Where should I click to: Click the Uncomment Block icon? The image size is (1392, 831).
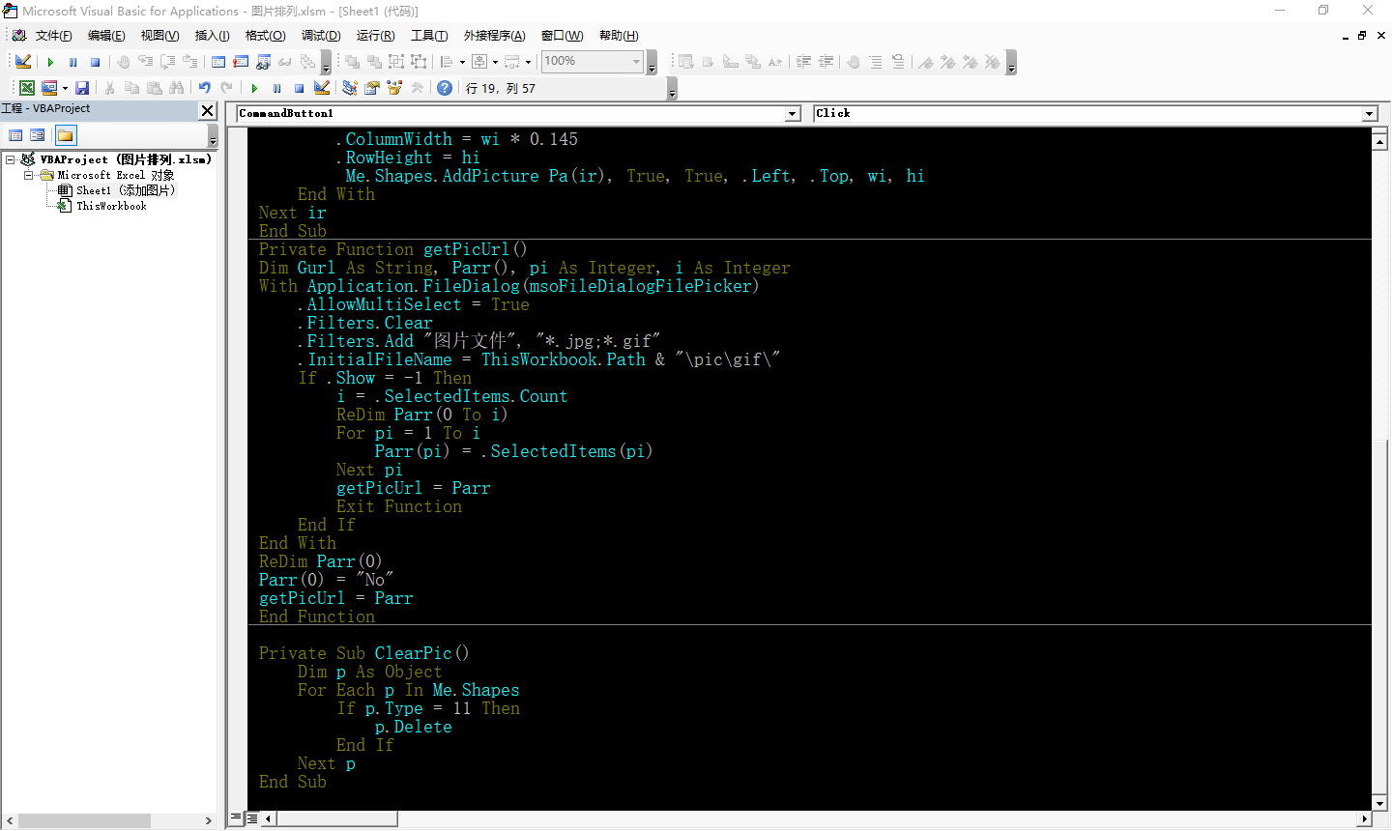[x=898, y=62]
